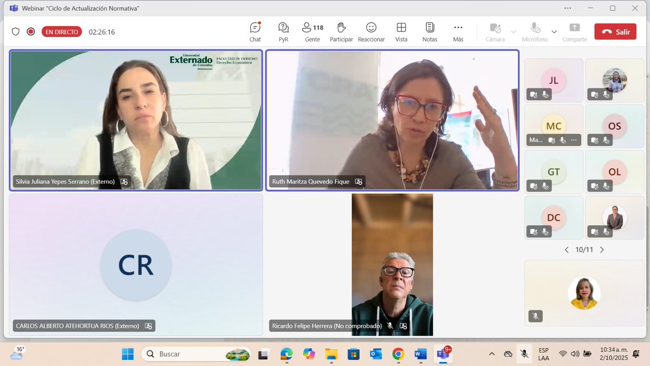Click muted mic icon on DC tile
This screenshot has width=650, height=366.
tap(545, 232)
